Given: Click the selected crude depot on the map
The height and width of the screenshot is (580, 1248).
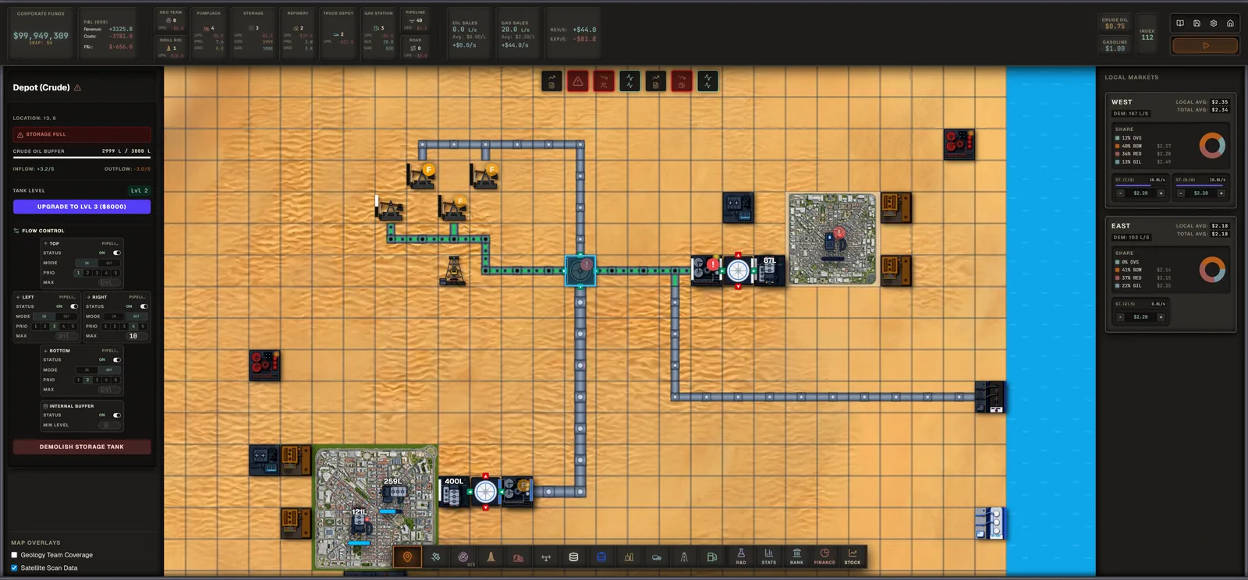Looking at the screenshot, I should (580, 271).
